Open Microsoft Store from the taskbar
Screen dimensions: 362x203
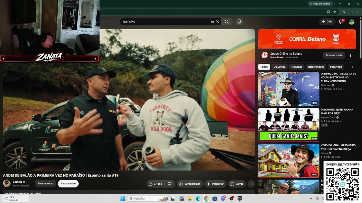pos(215,198)
